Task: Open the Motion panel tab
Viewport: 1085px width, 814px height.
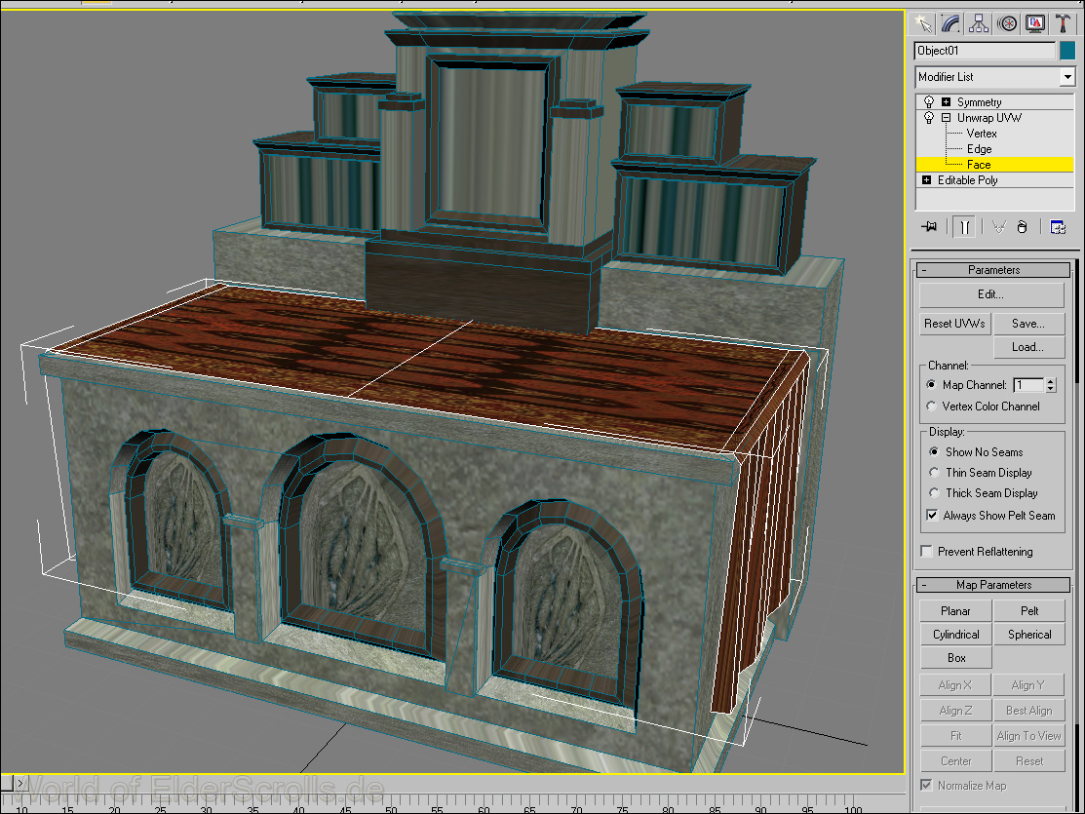Action: [x=1008, y=22]
